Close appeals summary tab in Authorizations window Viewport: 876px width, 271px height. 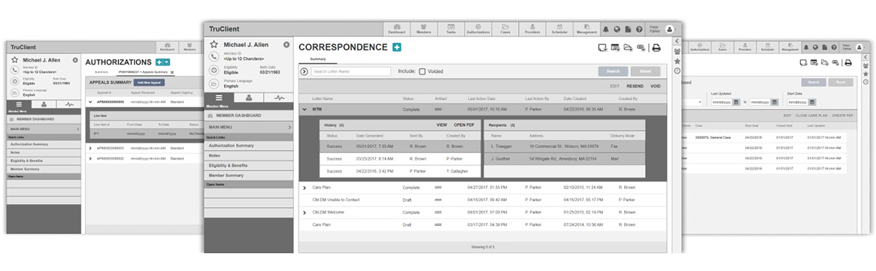click(172, 72)
